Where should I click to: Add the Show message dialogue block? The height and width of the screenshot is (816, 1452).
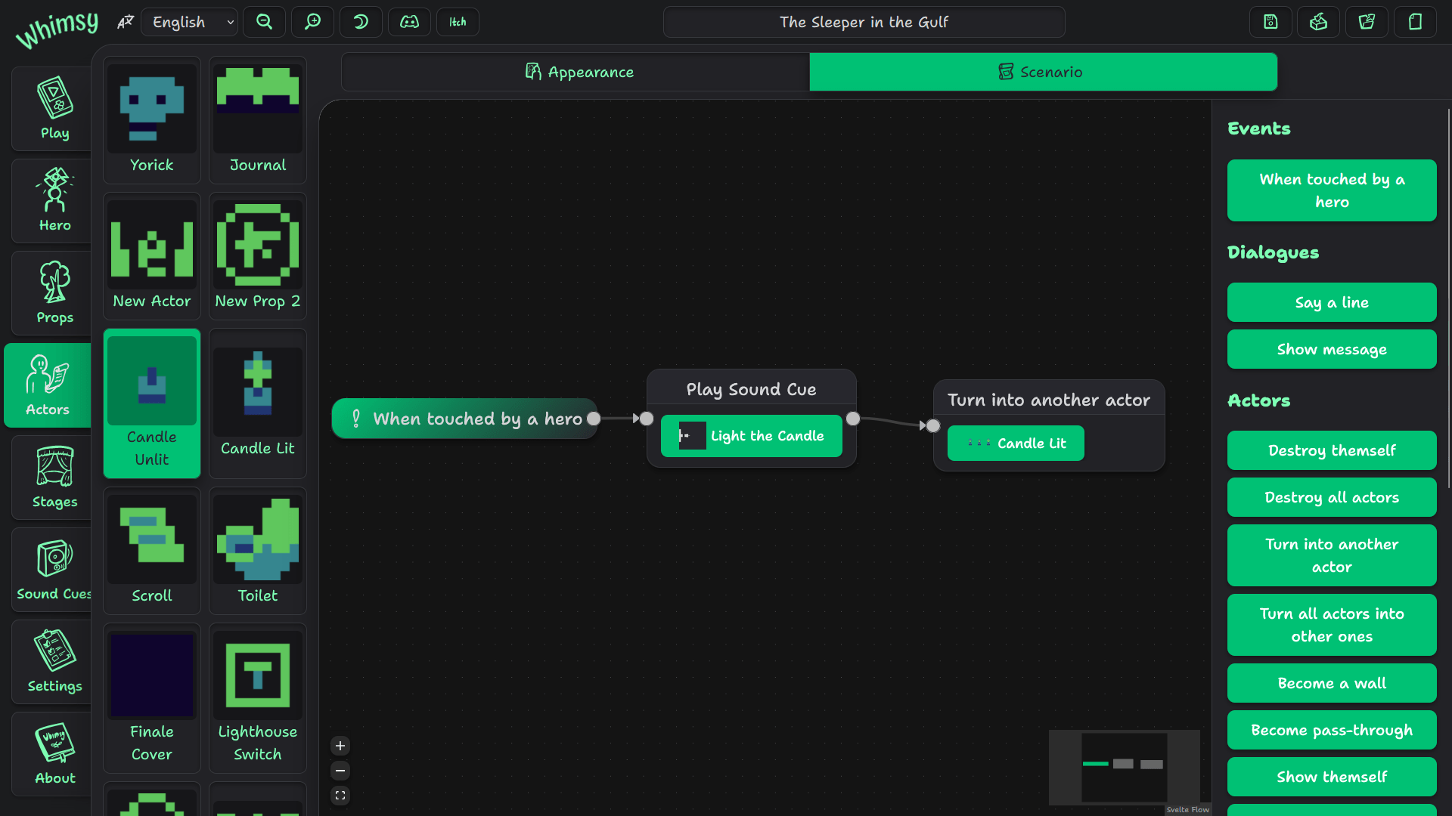[1331, 349]
